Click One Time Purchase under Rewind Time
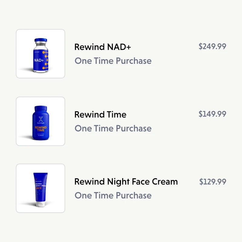Screen dimensions: 242x242 tap(113, 128)
